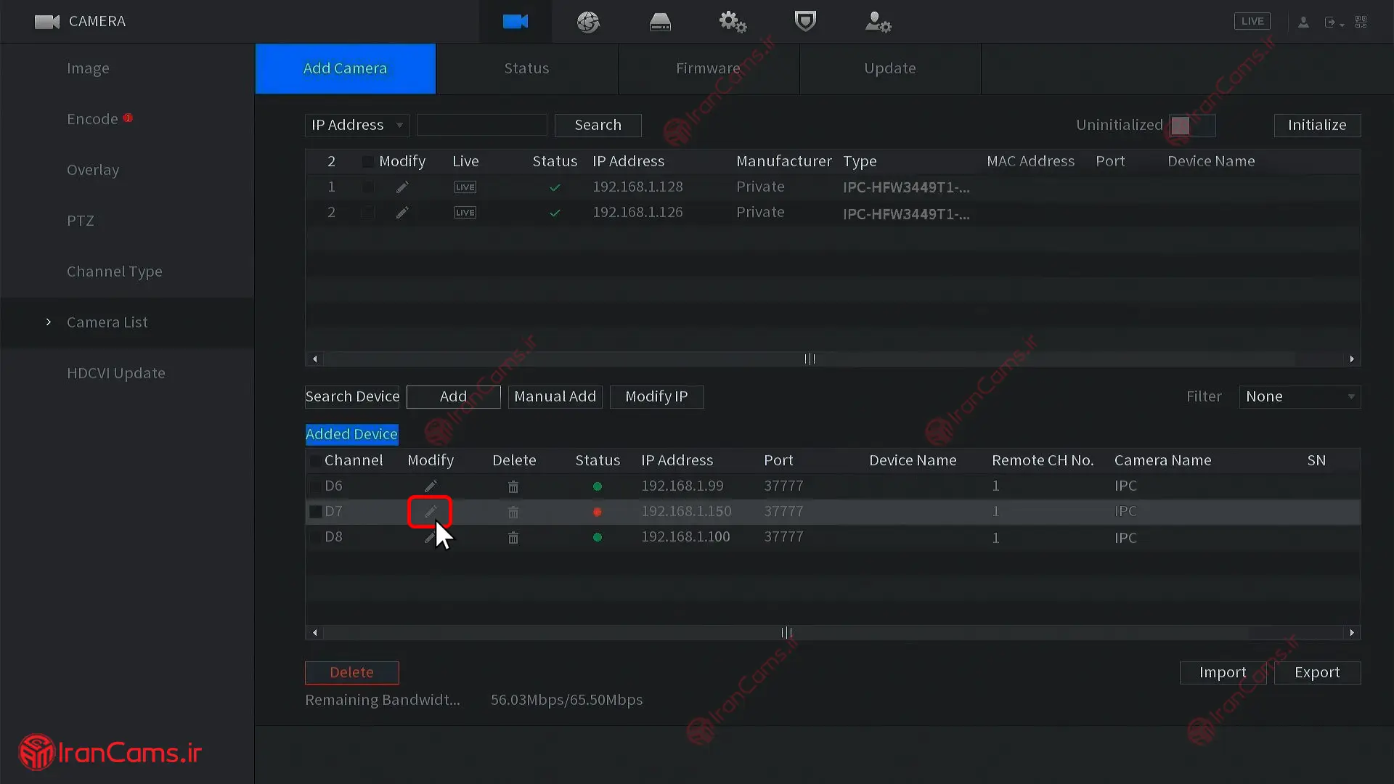Edit the found camera 192.168.1.128 with pencil icon

[x=402, y=187]
